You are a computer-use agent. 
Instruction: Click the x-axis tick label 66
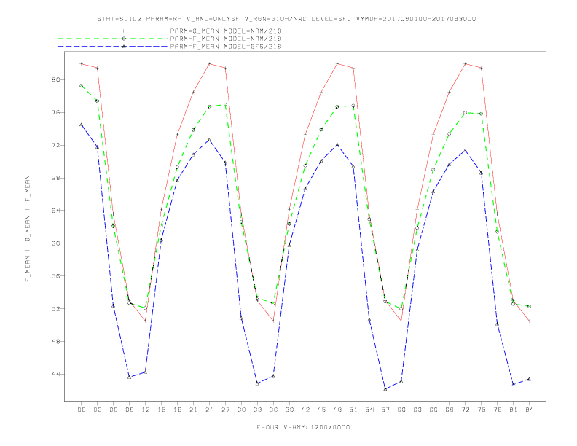pos(433,410)
